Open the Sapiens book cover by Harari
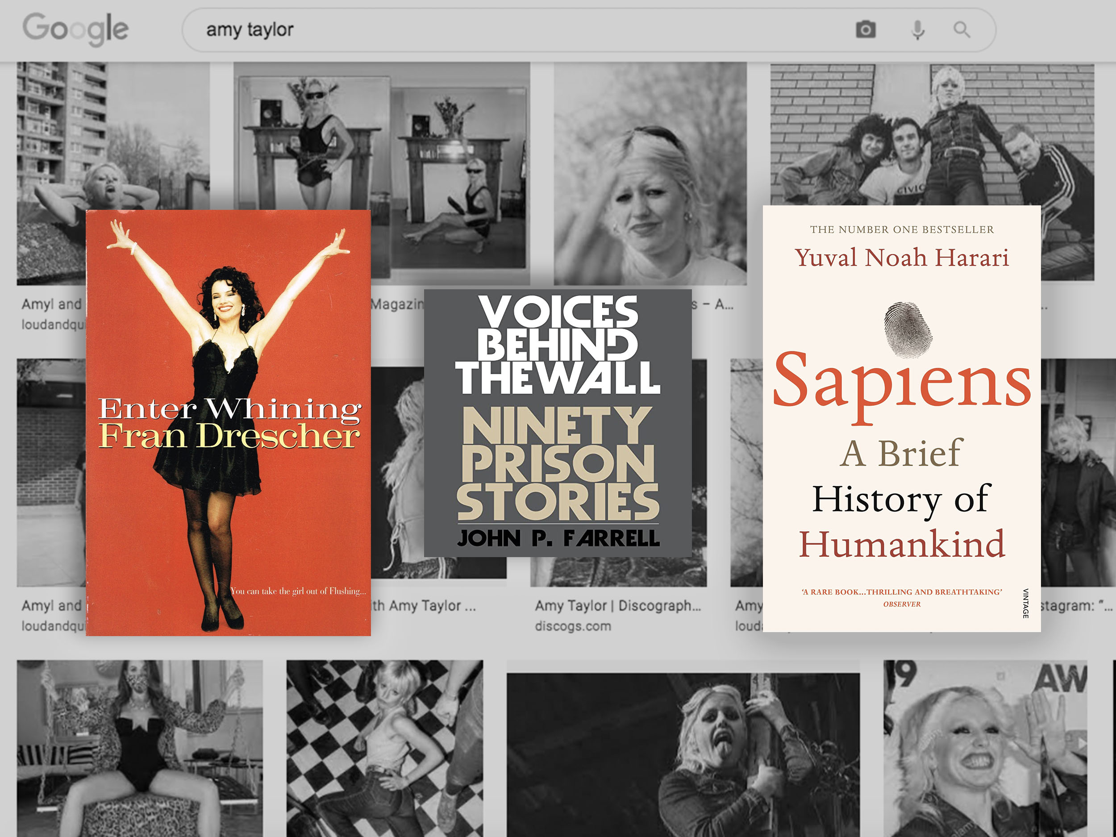1116x837 pixels. [902, 418]
